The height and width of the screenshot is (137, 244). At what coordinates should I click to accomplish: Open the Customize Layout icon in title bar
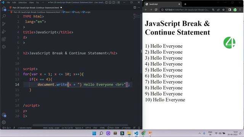tap(119, 2)
